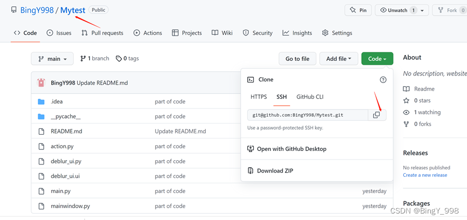Open the Update README.md latest commit message
Image resolution: width=467 pixels, height=220 pixels.
[x=102, y=83]
